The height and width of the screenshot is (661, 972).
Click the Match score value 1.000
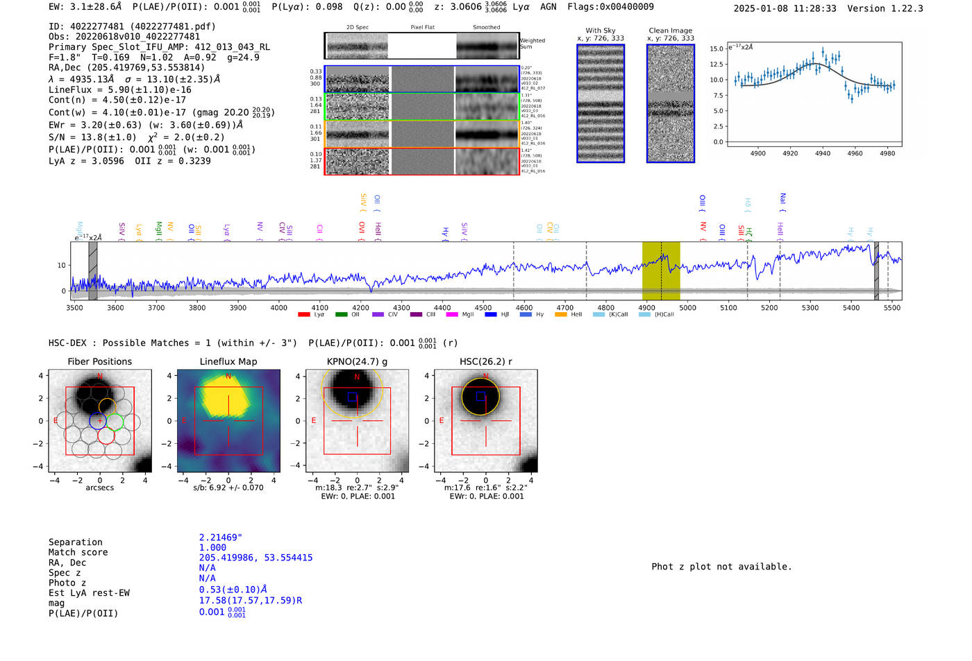click(212, 547)
